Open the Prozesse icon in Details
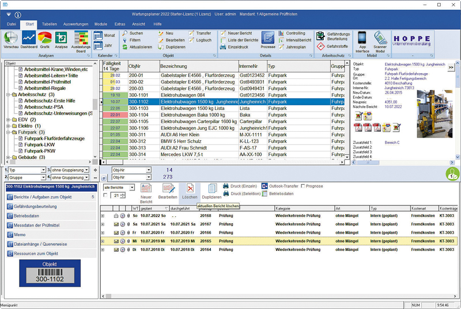The width and height of the screenshot is (461, 309). 268,41
